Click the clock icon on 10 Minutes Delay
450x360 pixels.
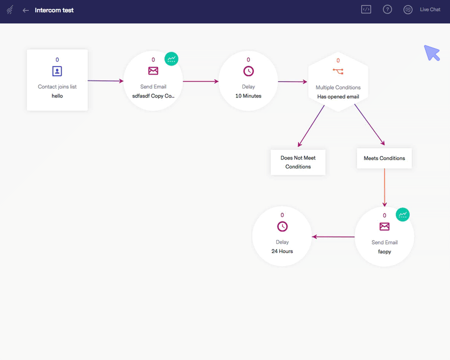248,71
